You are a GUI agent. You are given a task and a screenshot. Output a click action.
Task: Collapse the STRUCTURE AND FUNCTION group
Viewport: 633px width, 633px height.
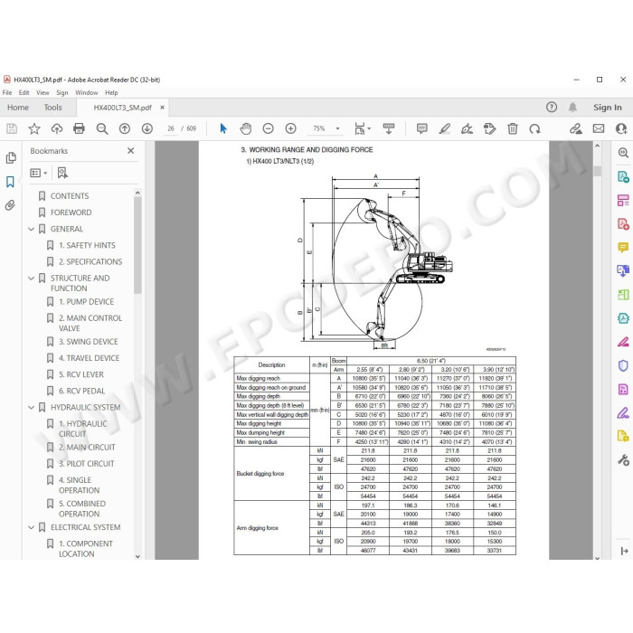[31, 279]
